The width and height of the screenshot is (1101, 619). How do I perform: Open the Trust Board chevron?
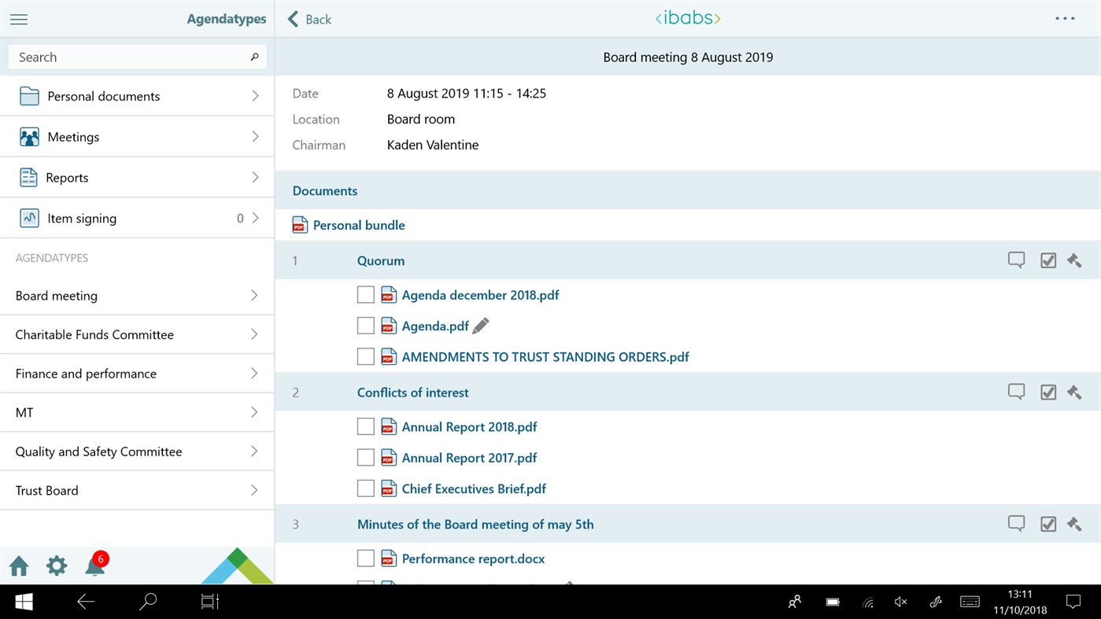253,490
